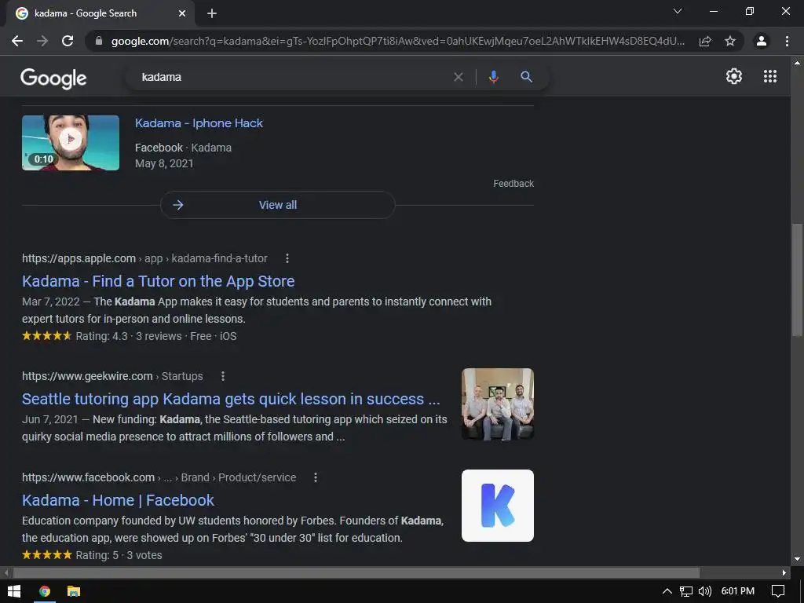
Task: Click the Kadama K logo thumbnail
Action: tap(497, 506)
